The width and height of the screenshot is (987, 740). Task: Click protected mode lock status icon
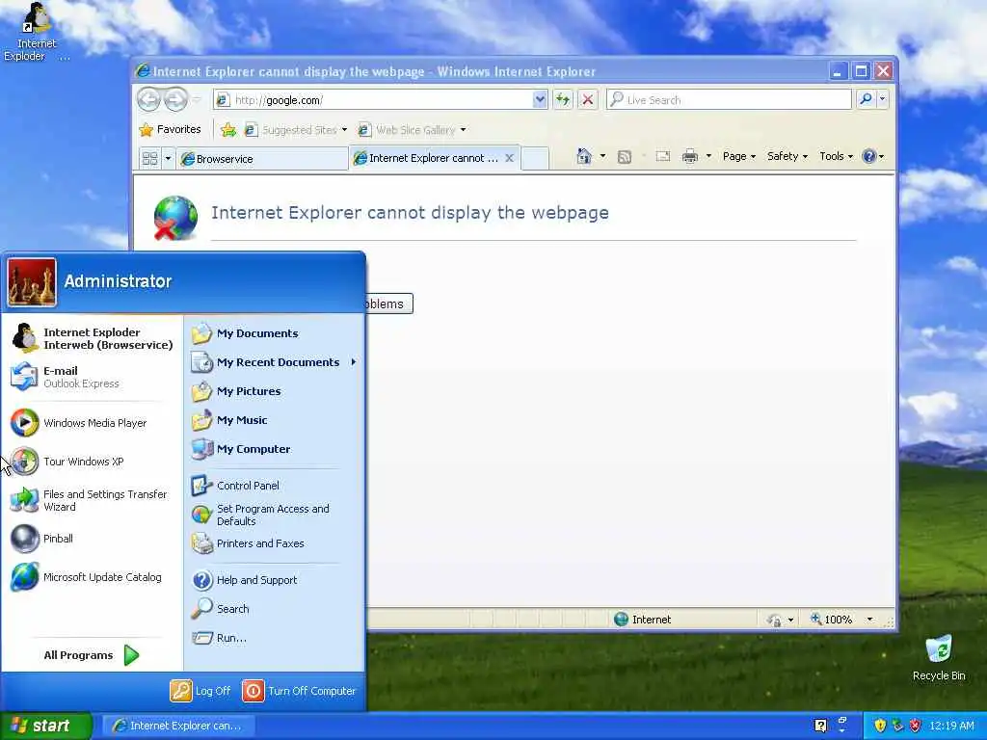tap(775, 620)
